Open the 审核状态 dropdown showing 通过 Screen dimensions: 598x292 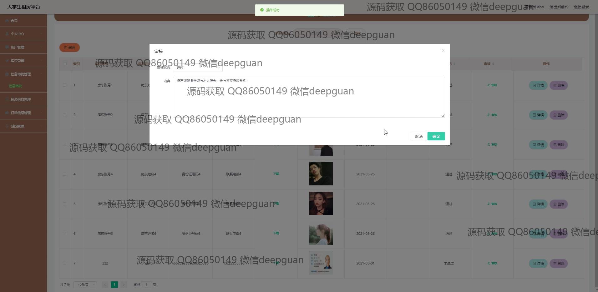(198, 68)
